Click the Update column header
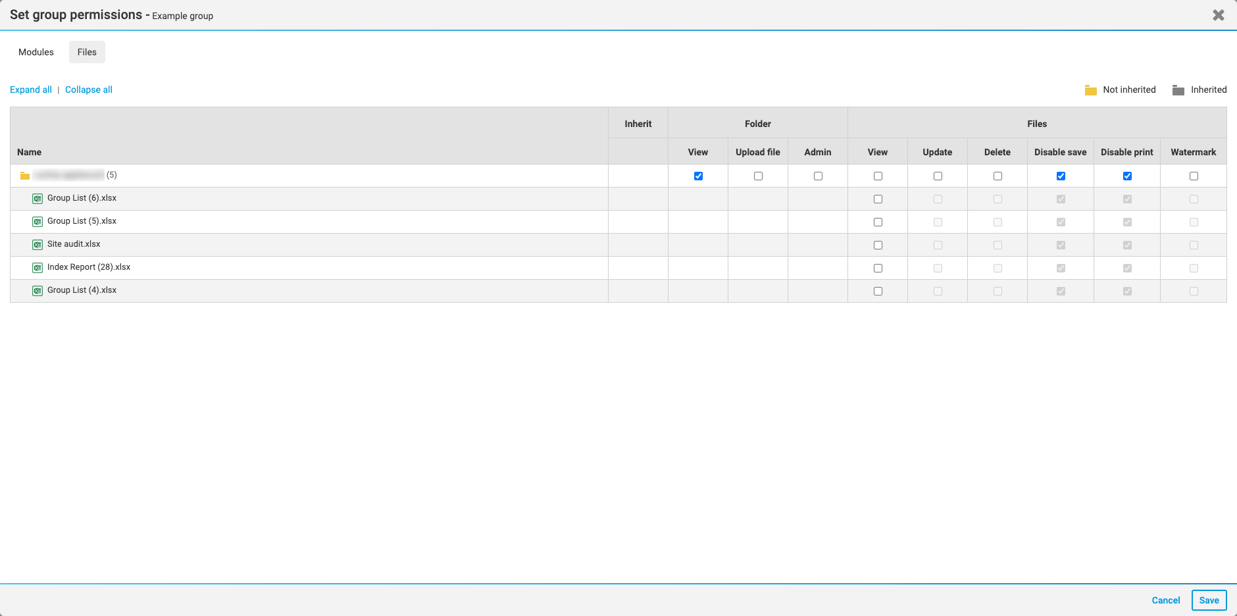The width and height of the screenshot is (1237, 616). click(938, 152)
